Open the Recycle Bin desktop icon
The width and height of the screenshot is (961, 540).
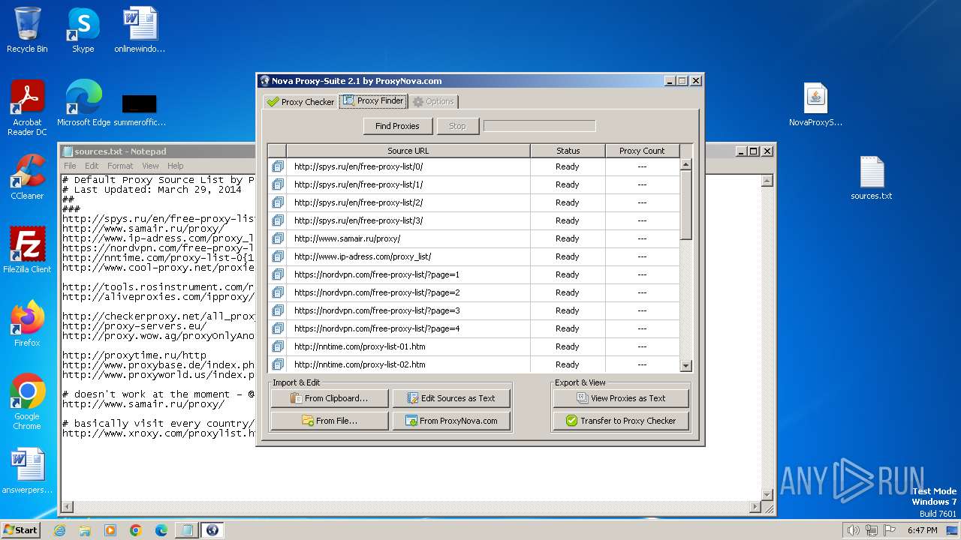(27, 30)
